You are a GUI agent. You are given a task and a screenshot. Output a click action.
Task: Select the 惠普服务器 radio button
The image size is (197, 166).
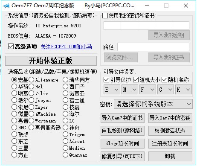click(x=31, y=128)
